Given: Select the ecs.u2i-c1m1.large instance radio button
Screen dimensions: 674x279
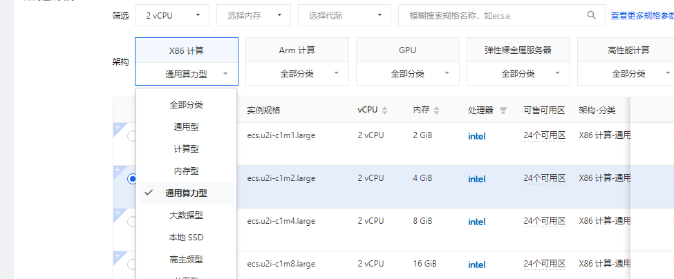Looking at the screenshot, I should point(132,137).
